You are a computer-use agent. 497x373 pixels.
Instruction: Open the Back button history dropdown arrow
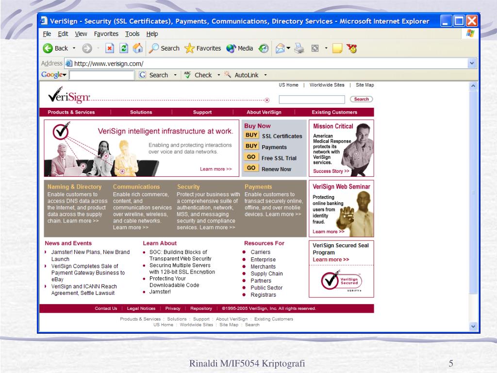pos(74,48)
